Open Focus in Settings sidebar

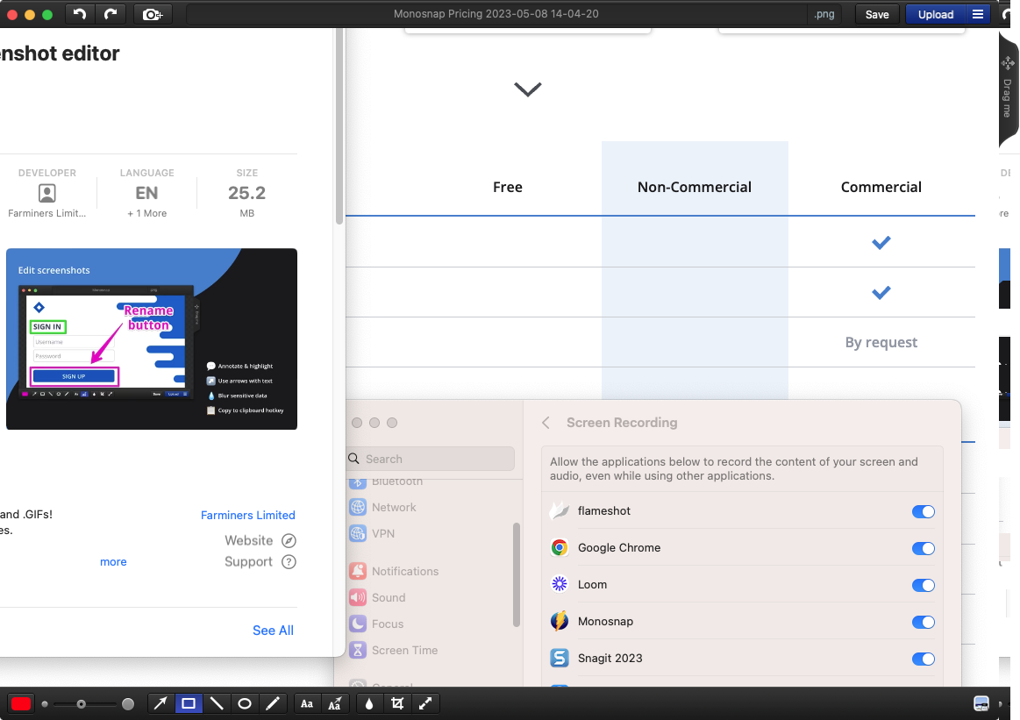point(376,624)
